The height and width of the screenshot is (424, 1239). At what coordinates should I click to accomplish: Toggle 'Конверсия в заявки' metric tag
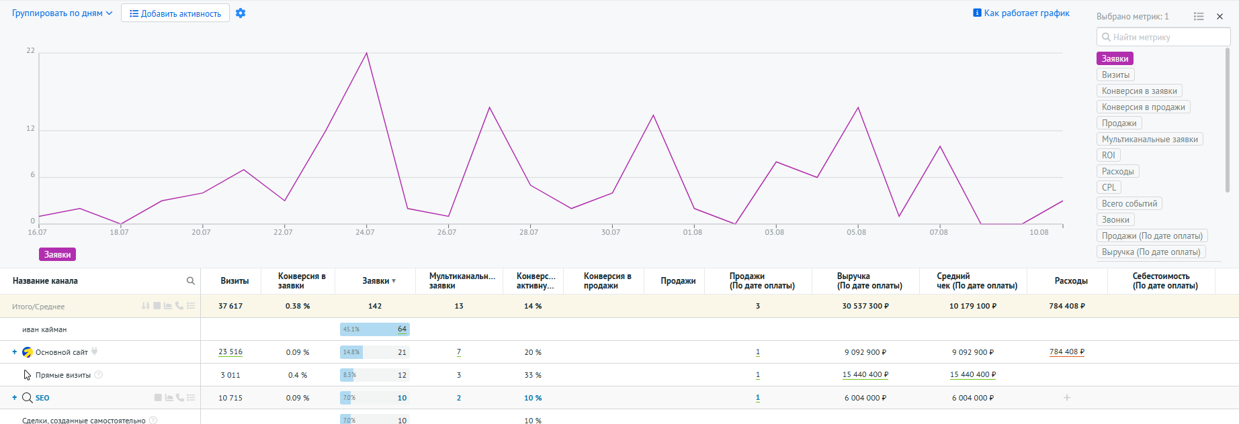1139,91
